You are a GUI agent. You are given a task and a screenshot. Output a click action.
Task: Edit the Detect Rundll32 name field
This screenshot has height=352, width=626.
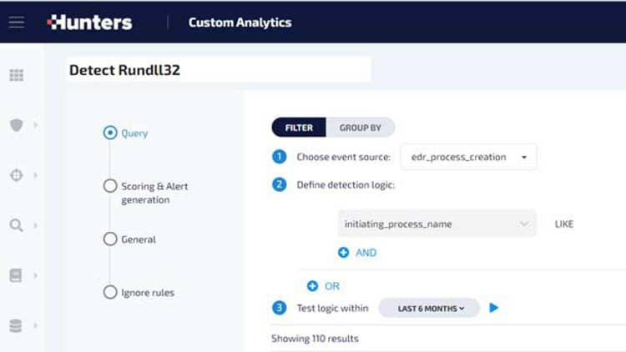click(x=217, y=71)
